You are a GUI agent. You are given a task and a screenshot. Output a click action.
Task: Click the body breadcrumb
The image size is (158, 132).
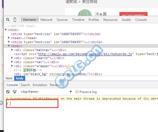click(20, 78)
